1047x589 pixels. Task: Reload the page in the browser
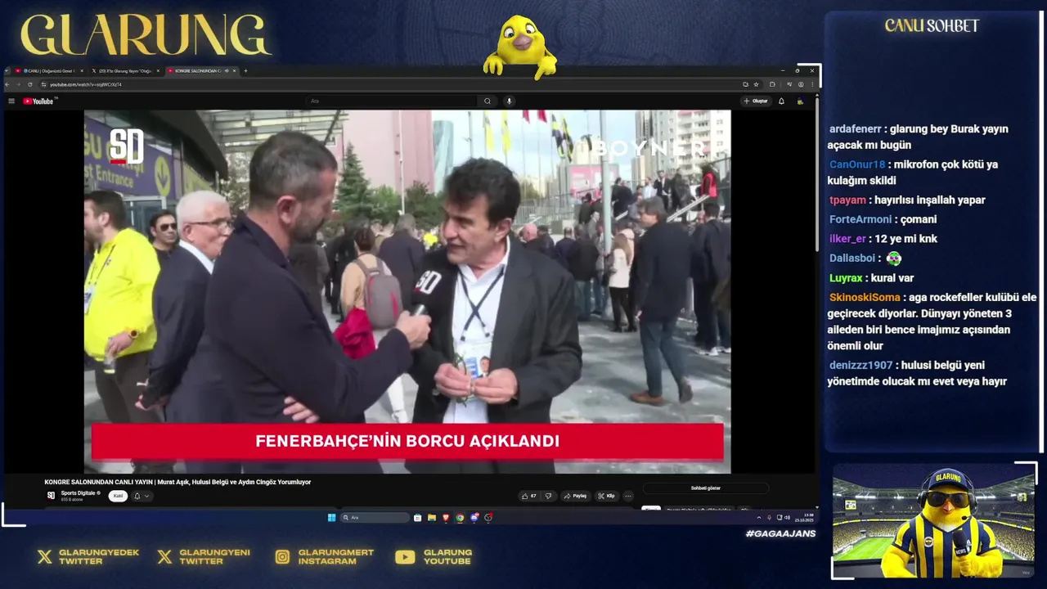point(29,84)
